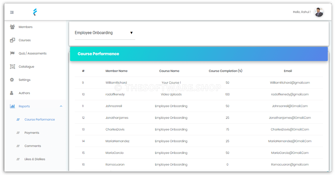Screen dimensions: 335x175
Task: Click the Courses icon
Action: (x=12, y=40)
